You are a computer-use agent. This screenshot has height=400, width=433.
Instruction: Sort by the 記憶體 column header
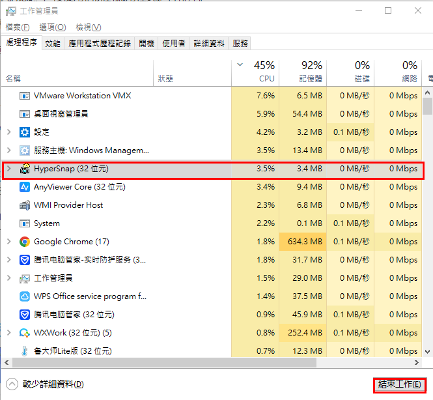303,72
